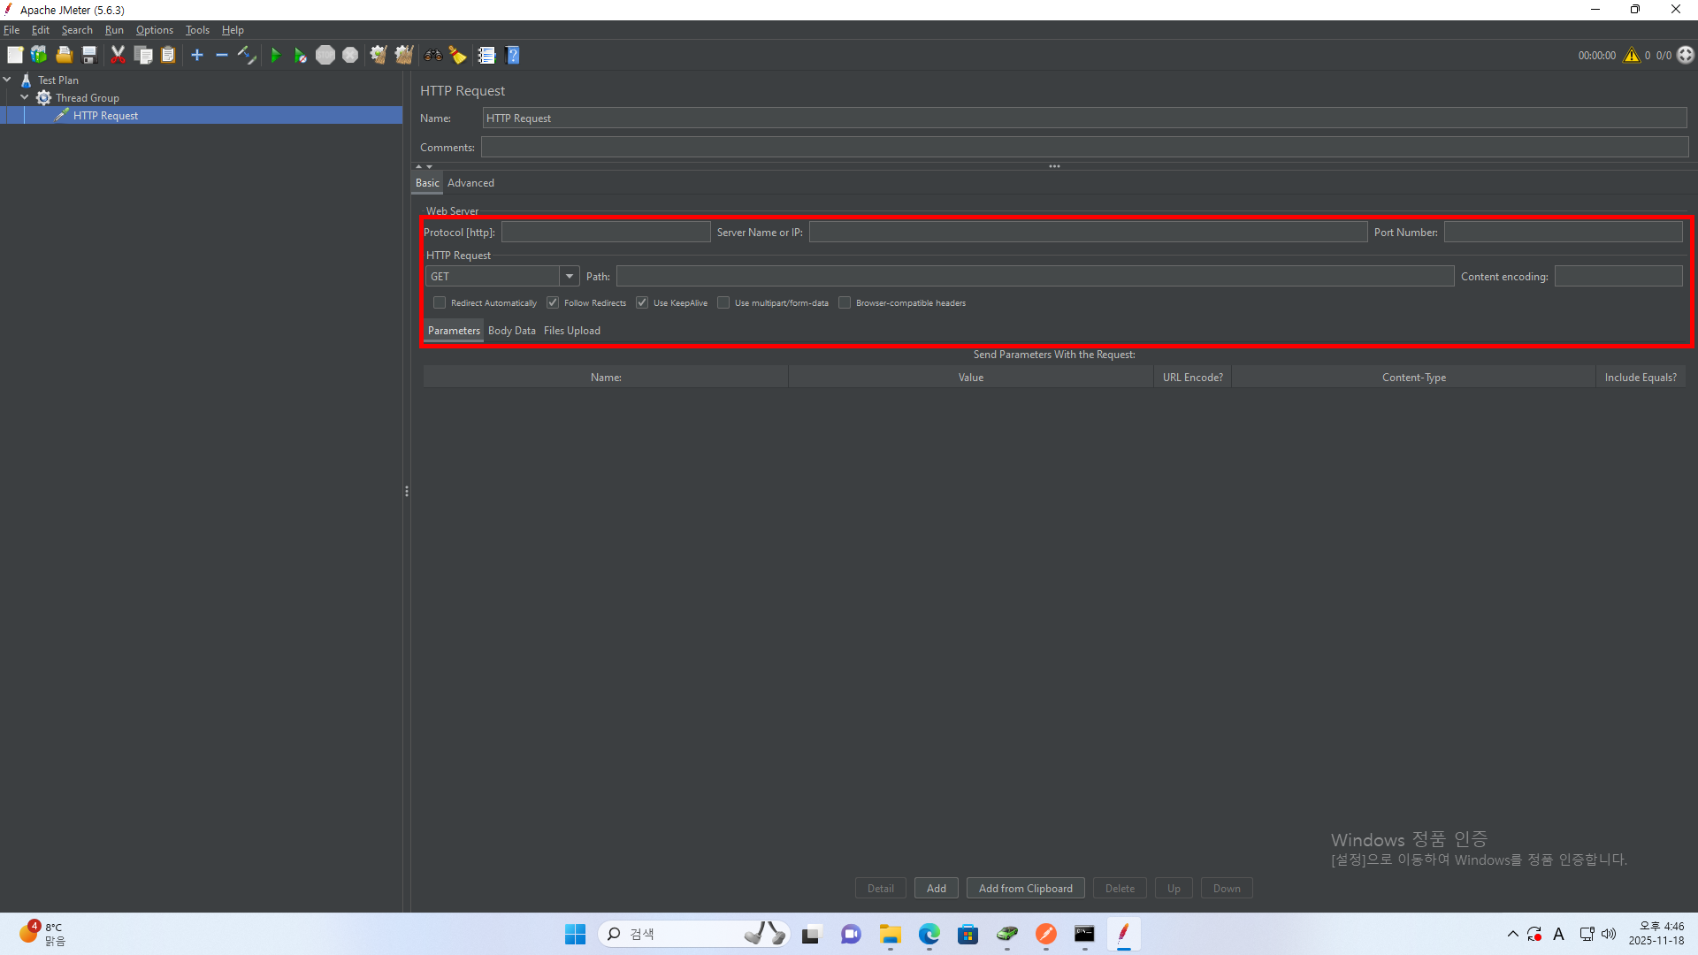The height and width of the screenshot is (955, 1698).
Task: Click the Add parameter button
Action: coord(936,889)
